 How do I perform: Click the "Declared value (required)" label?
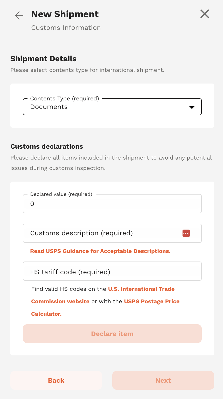61,194
